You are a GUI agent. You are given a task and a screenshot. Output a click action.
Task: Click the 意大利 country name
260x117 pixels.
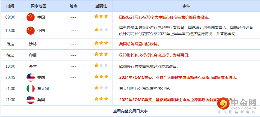(43, 89)
